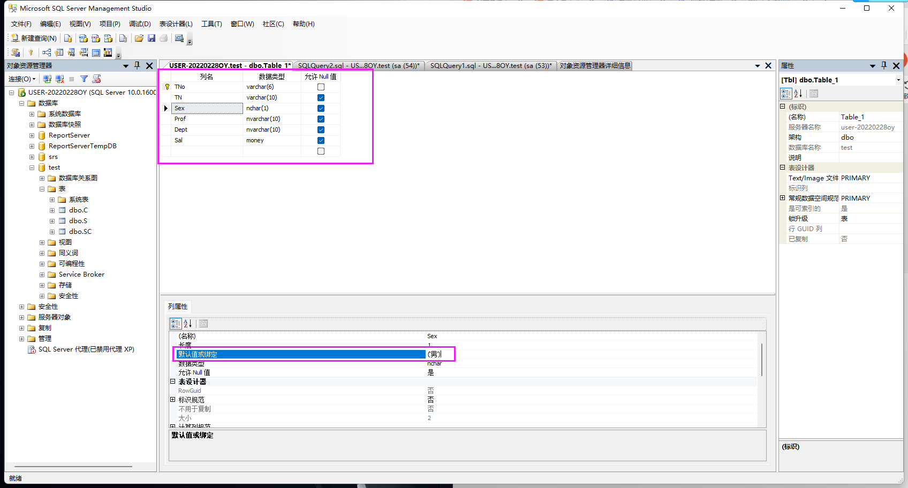Click the column properties vertical scrollbar
This screenshot has height=488, width=908.
click(x=762, y=360)
